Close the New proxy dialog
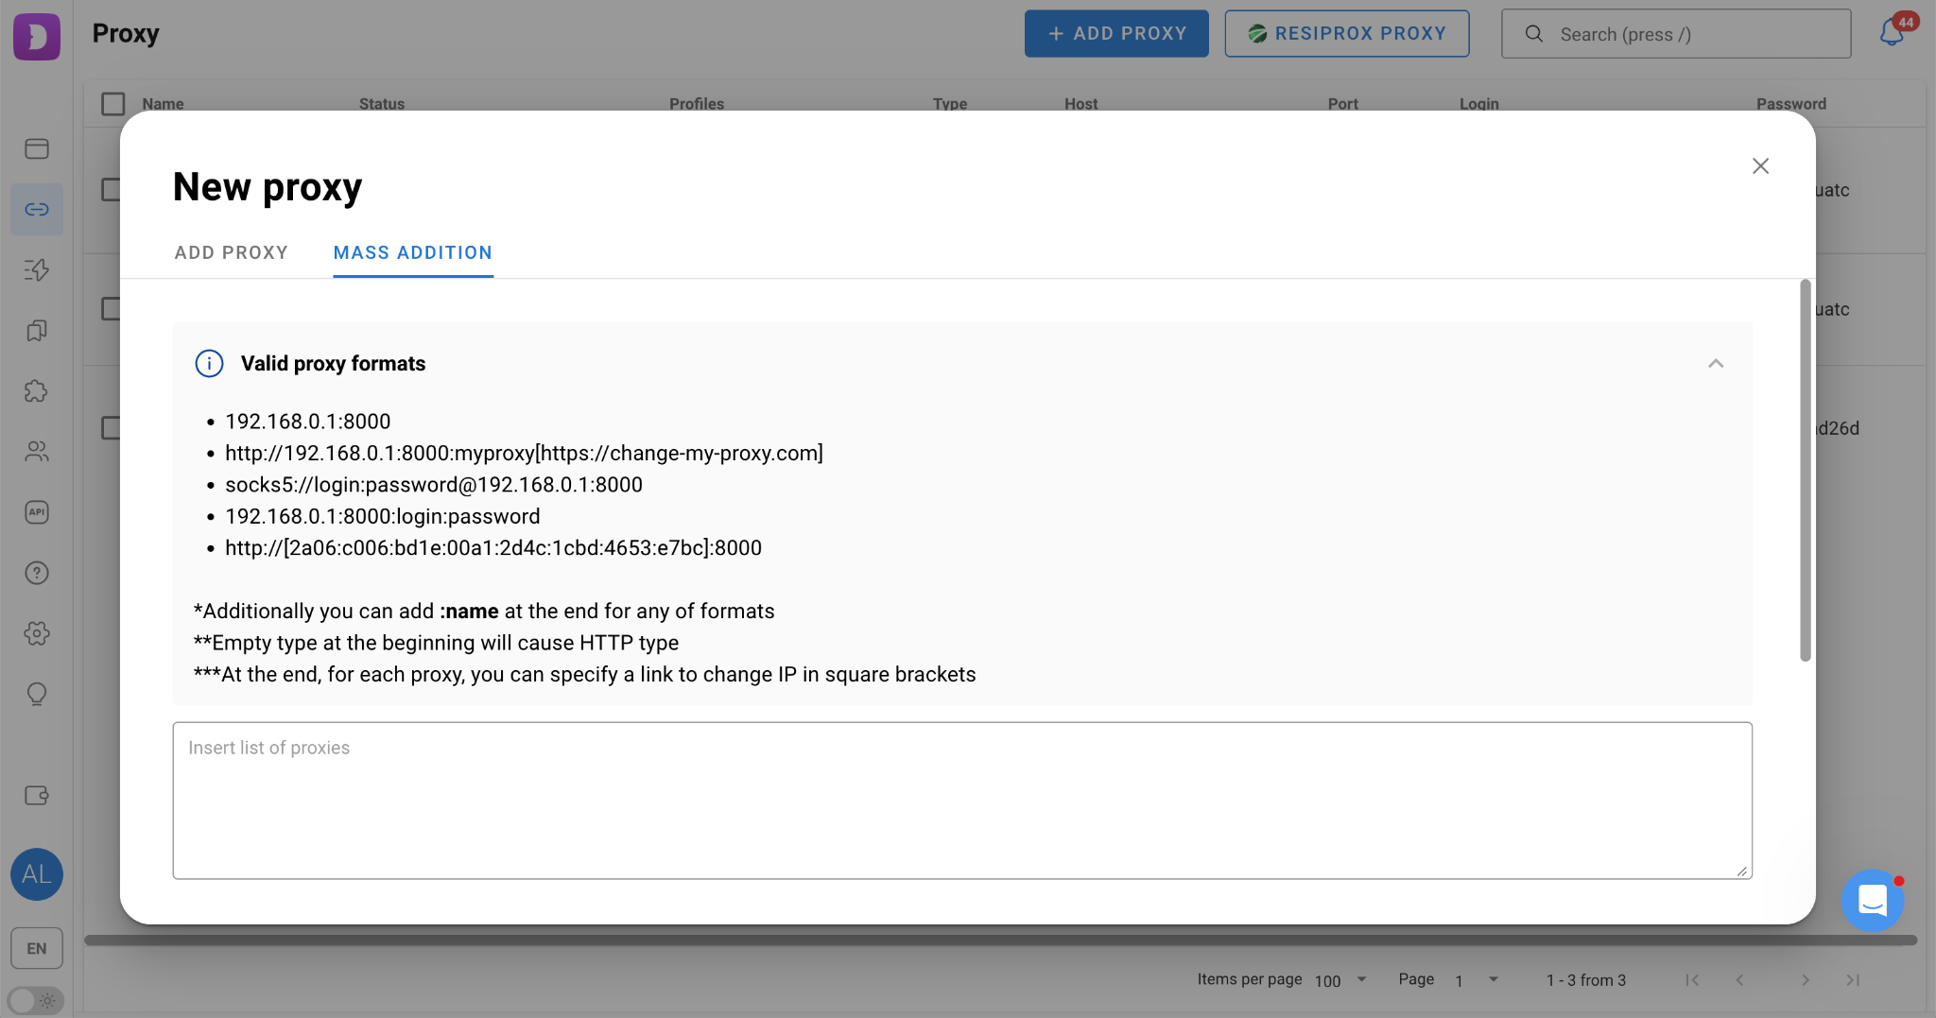Viewport: 1936px width, 1018px height. pos(1760,166)
